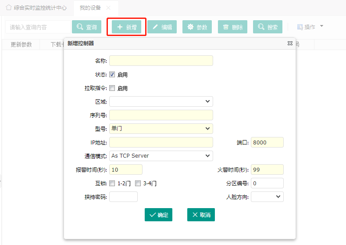This screenshot has height=245, width=346.
Task: Switch to the 我的设备 tab
Action: pos(90,8)
